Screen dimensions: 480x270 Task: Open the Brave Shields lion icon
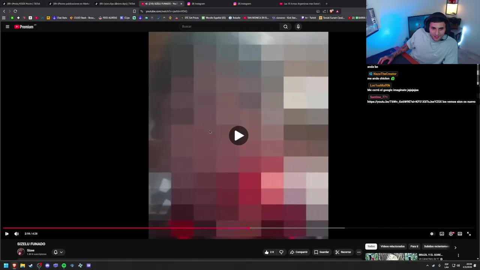331,11
